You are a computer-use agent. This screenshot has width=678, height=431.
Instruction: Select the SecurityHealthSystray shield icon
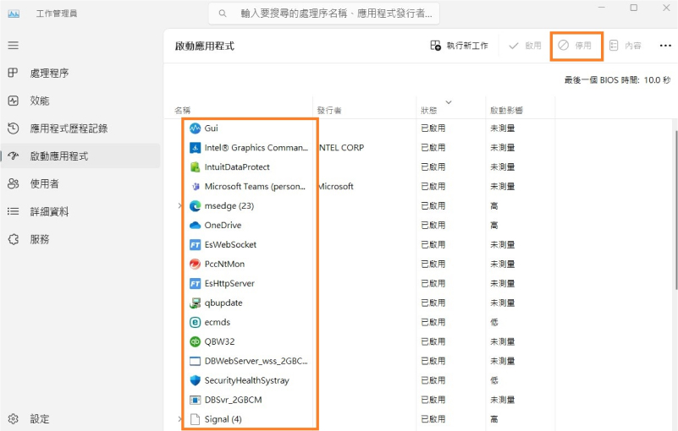tap(195, 380)
